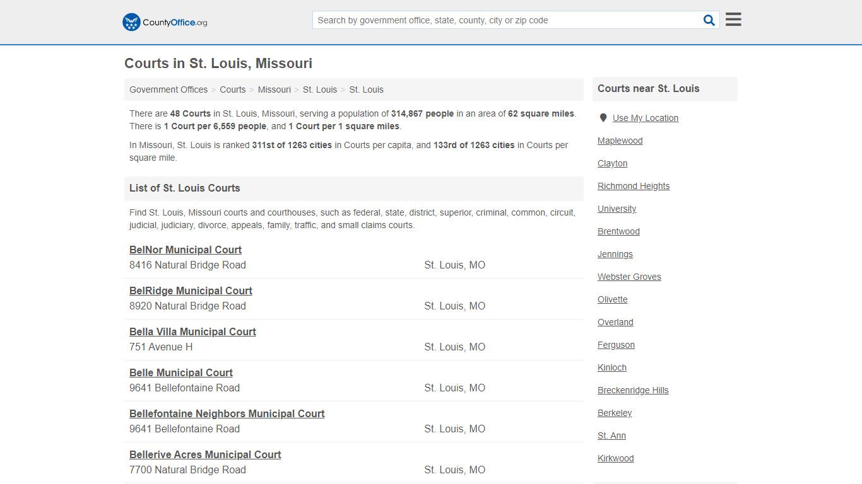
Task: Open BelNor Municipal Court listing
Action: (186, 250)
